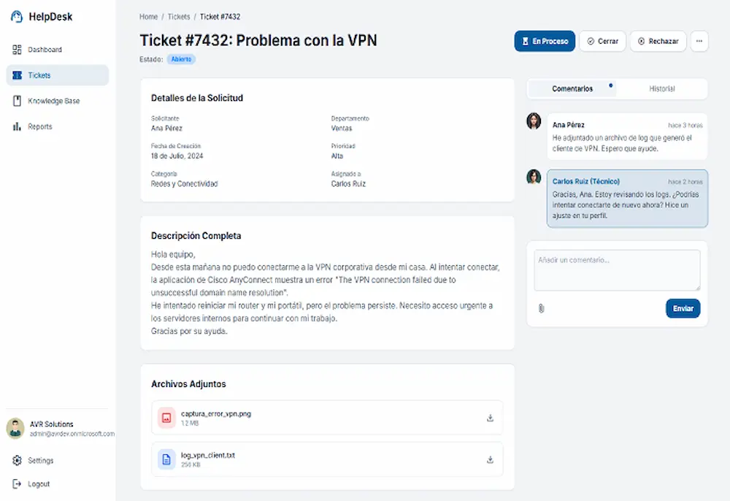Switch to the Historial tab
This screenshot has width=730, height=501.
pos(663,88)
